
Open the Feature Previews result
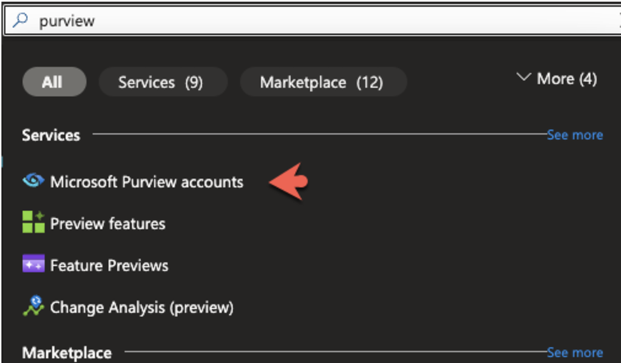(x=109, y=265)
